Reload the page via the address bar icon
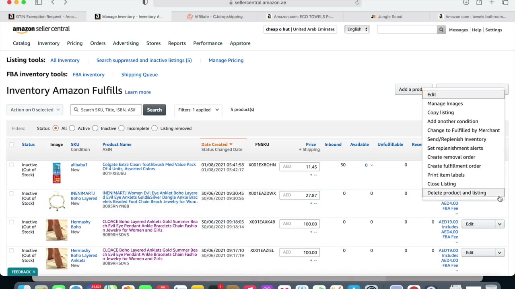Viewport: 515px width, 289px height. tap(357, 2)
